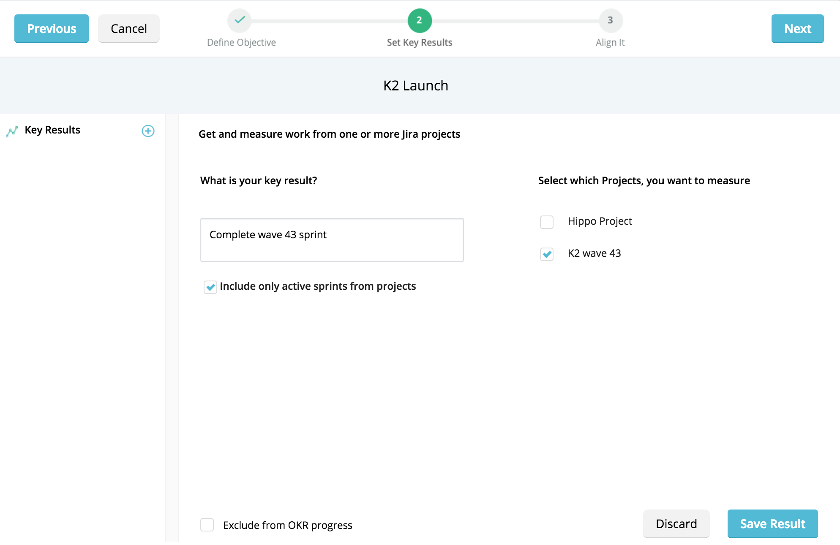Select the Set Key Results step label

419,43
